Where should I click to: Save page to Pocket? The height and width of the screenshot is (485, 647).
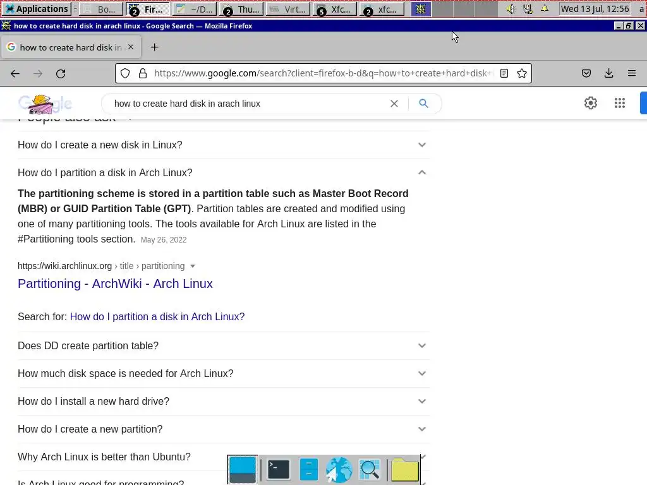586,73
